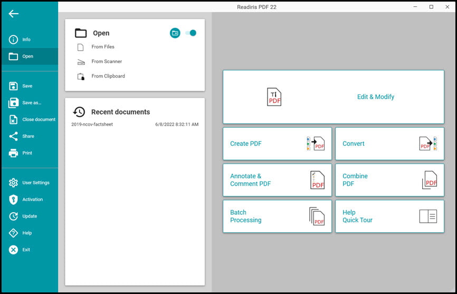
Task: Click the Recent documents history icon
Action: 79,112
